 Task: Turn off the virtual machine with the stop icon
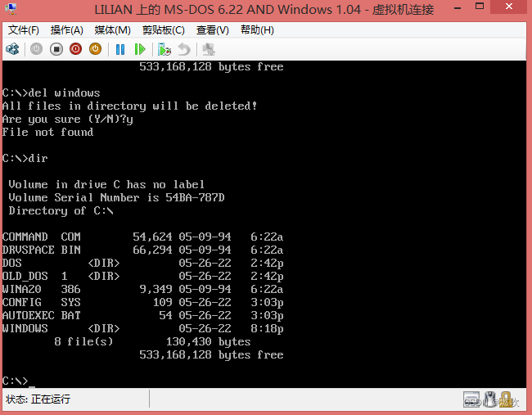56,49
